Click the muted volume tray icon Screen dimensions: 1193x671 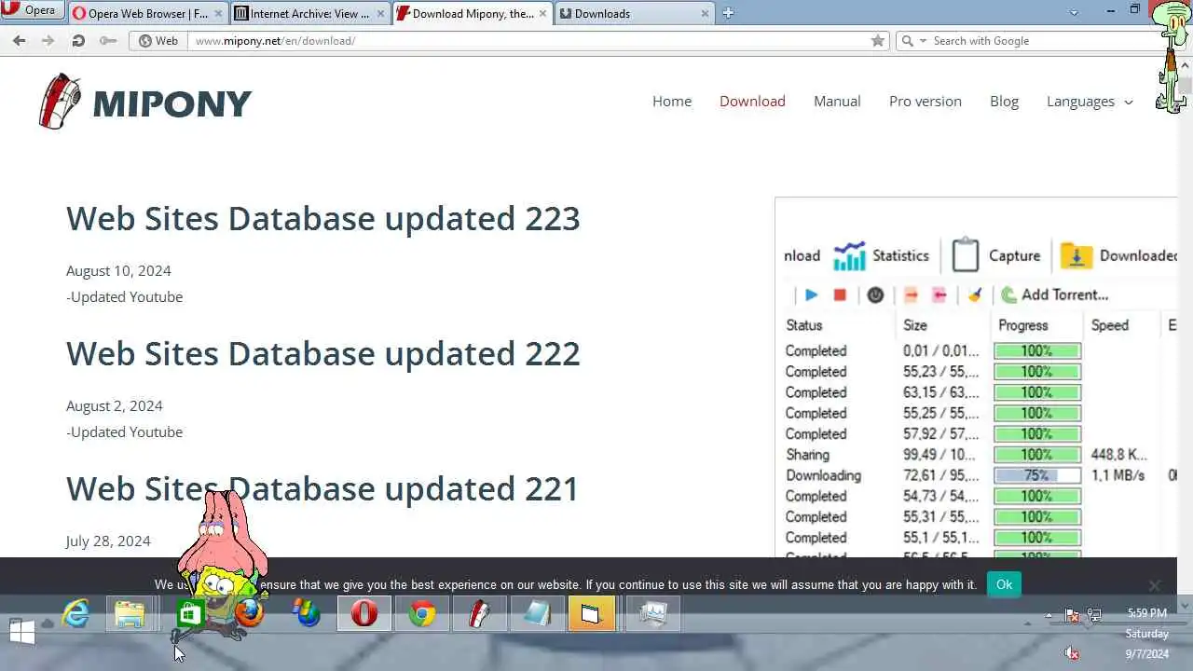pyautogui.click(x=1072, y=653)
